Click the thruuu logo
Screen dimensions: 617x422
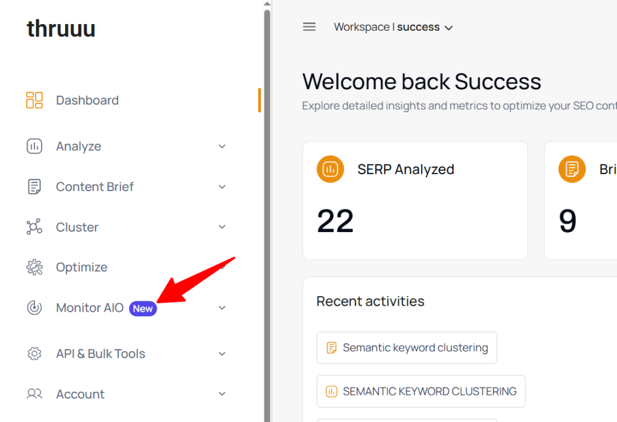(61, 28)
